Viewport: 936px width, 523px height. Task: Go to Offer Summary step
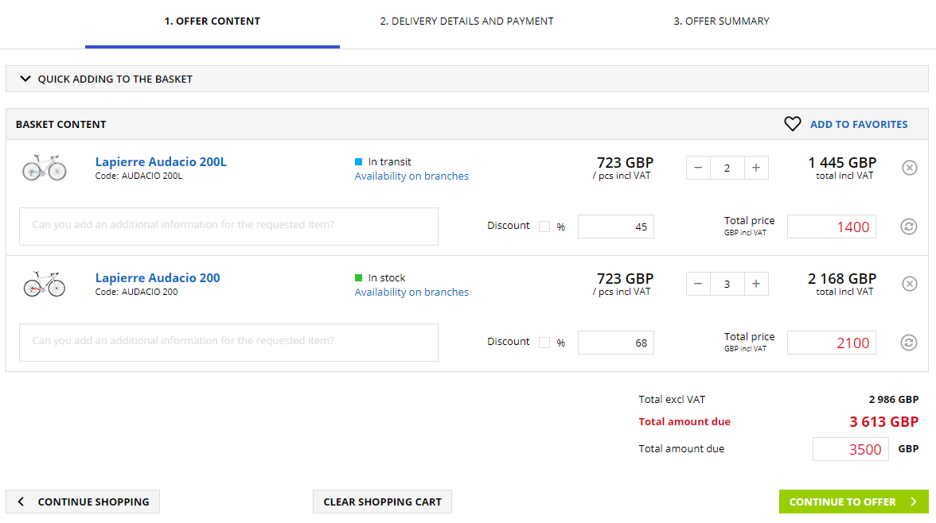point(721,21)
